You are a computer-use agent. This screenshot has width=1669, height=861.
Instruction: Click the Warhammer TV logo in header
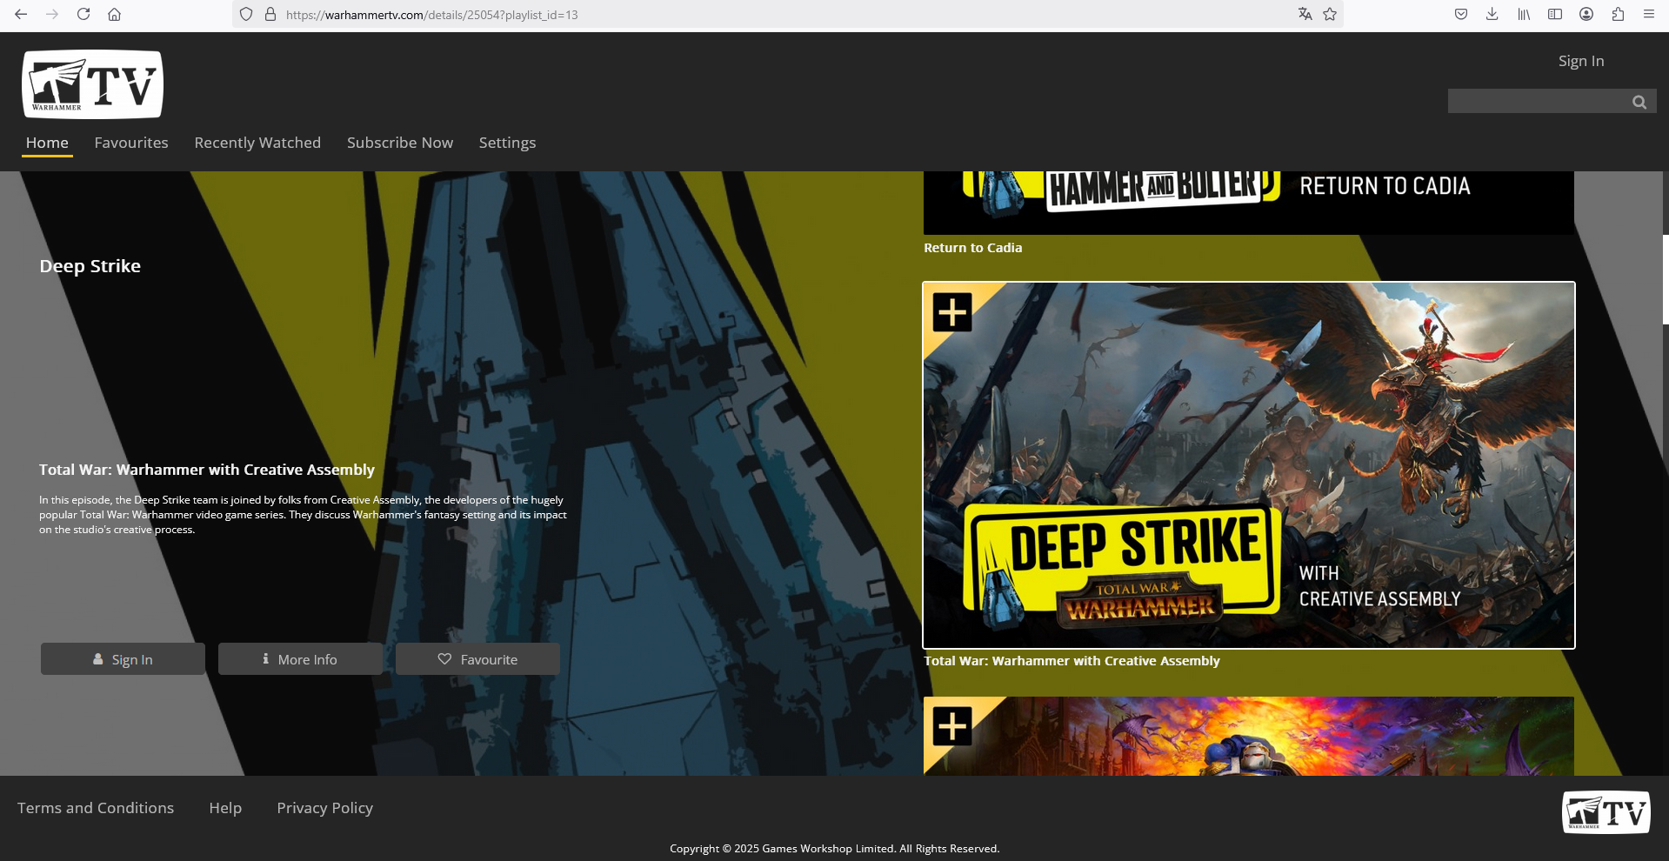[x=92, y=84]
